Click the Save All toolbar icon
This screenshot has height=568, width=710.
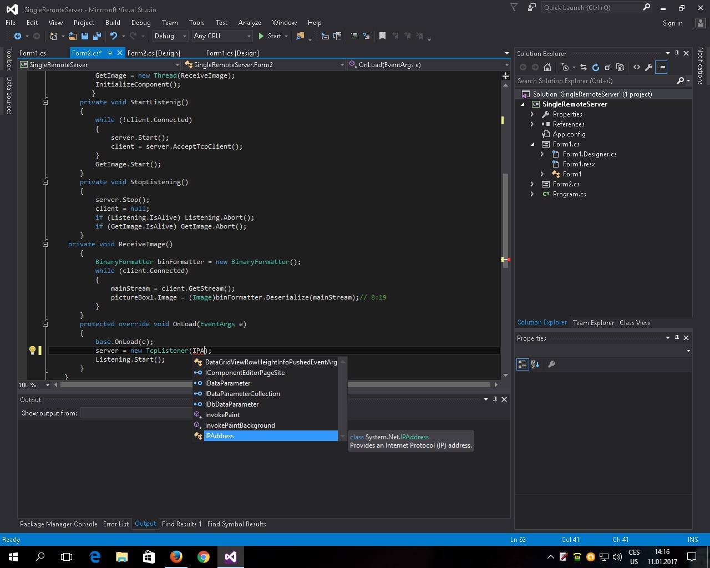point(97,36)
